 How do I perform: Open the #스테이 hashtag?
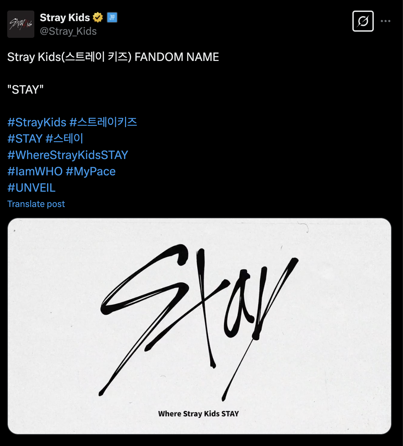[65, 139]
